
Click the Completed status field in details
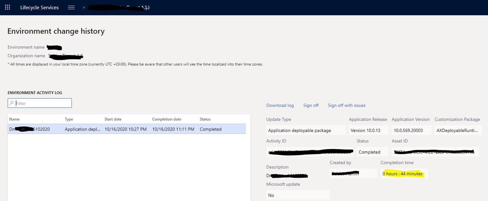pyautogui.click(x=372, y=152)
